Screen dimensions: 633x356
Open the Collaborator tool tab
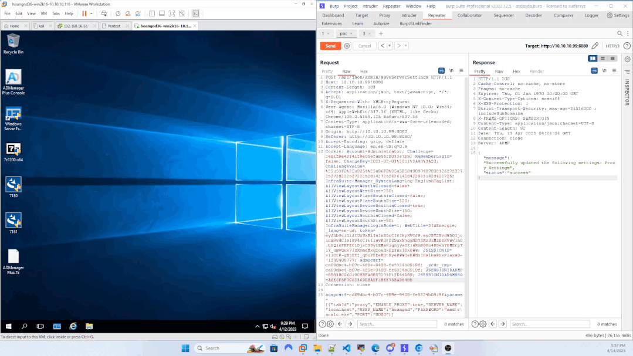click(x=469, y=15)
